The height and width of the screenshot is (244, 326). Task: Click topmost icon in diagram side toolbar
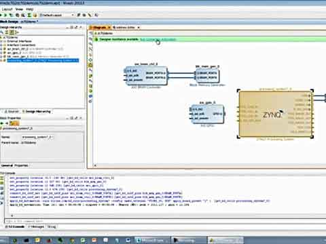pyautogui.click(x=90, y=33)
